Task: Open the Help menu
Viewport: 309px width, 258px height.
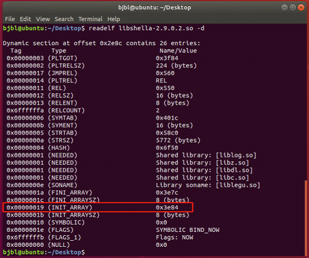Action: click(114, 19)
